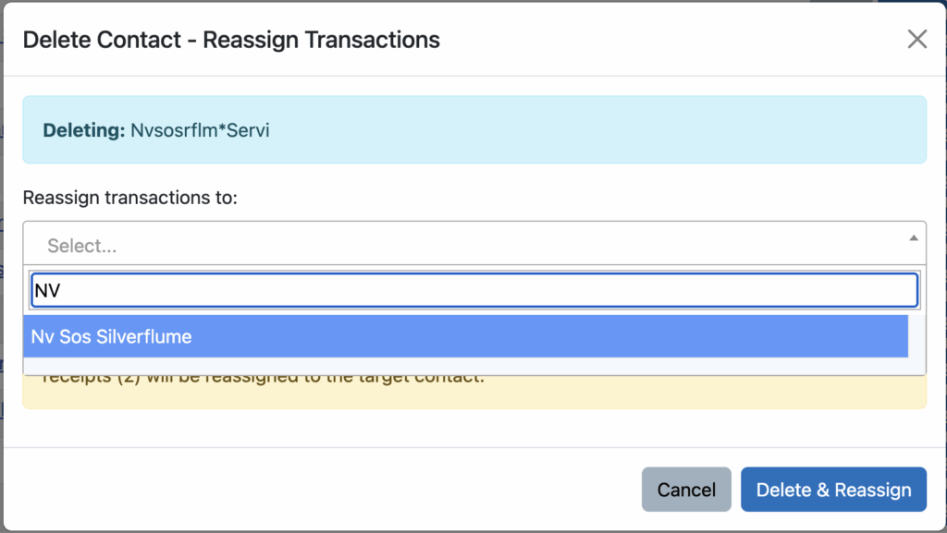Close the Delete Contact dialog
The width and height of the screenshot is (947, 533).
tap(916, 39)
